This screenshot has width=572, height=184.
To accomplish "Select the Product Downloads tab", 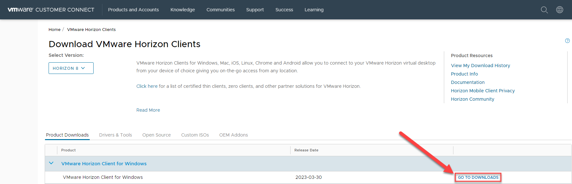I will point(67,135).
